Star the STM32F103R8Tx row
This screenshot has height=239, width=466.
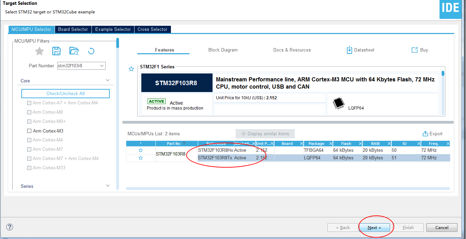point(141,158)
